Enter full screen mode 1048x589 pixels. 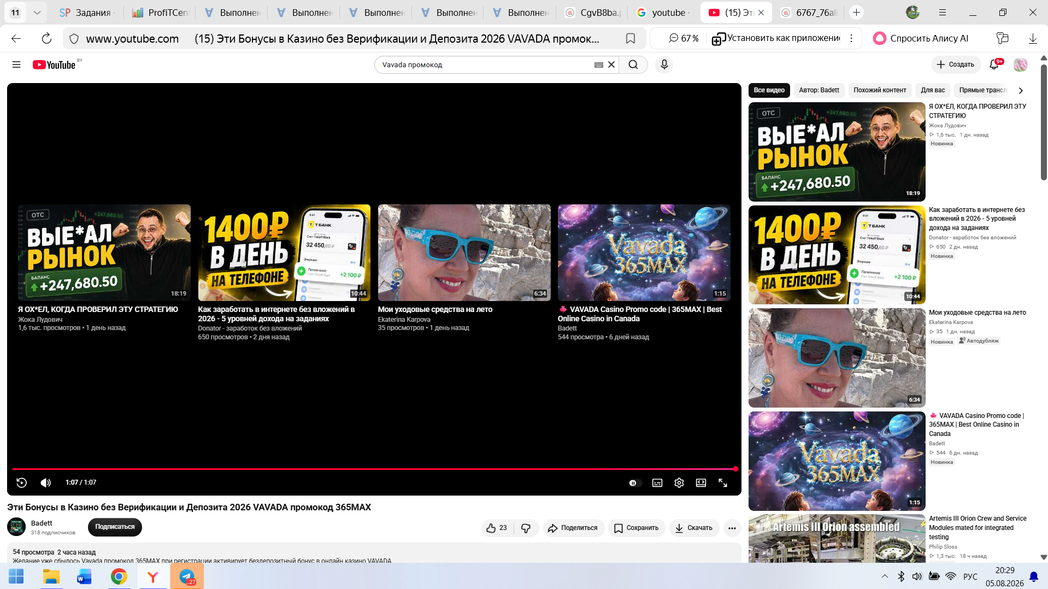coord(723,483)
